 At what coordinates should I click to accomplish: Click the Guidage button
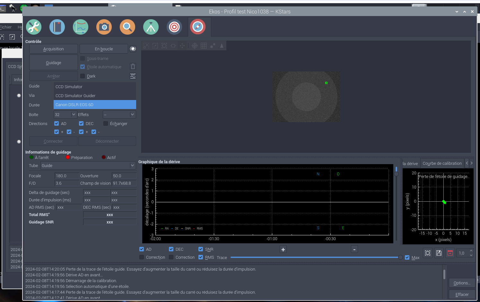(x=54, y=63)
